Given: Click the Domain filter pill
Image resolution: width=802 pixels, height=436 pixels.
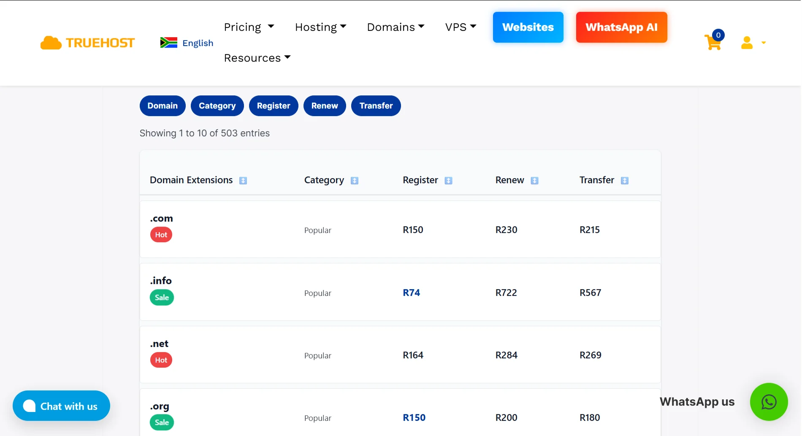Looking at the screenshot, I should tap(163, 106).
